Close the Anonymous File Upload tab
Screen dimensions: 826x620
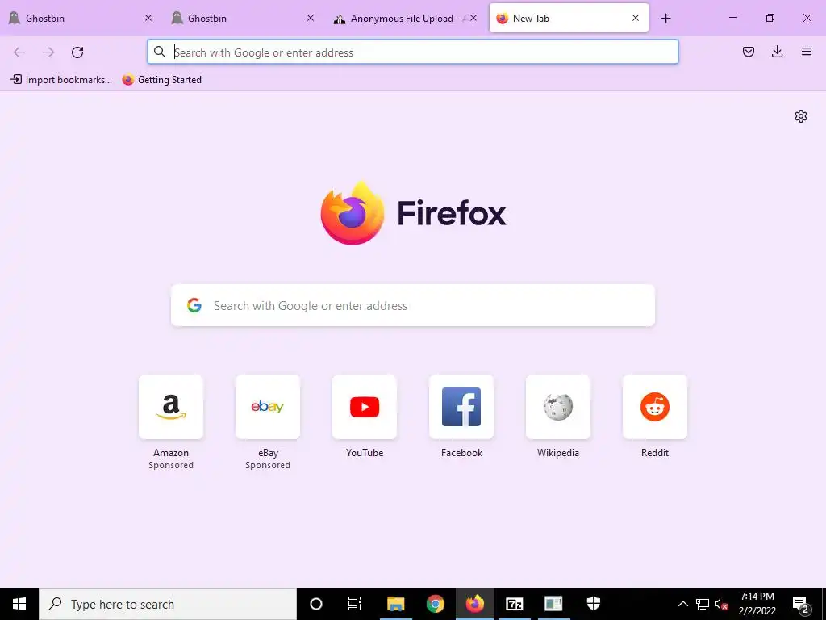coord(473,19)
